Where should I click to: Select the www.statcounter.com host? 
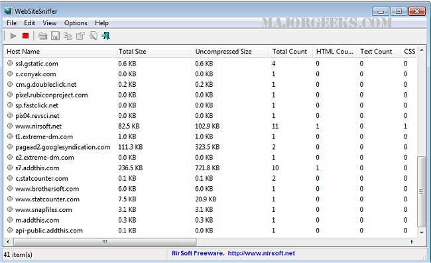click(47, 199)
